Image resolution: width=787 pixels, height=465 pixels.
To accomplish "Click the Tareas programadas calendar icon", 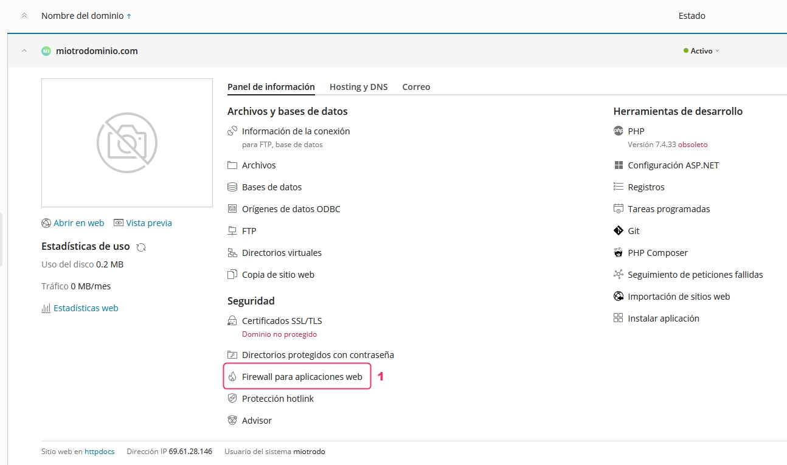I will 619,209.
